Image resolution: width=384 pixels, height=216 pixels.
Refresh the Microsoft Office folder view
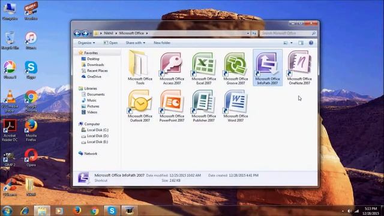click(254, 33)
